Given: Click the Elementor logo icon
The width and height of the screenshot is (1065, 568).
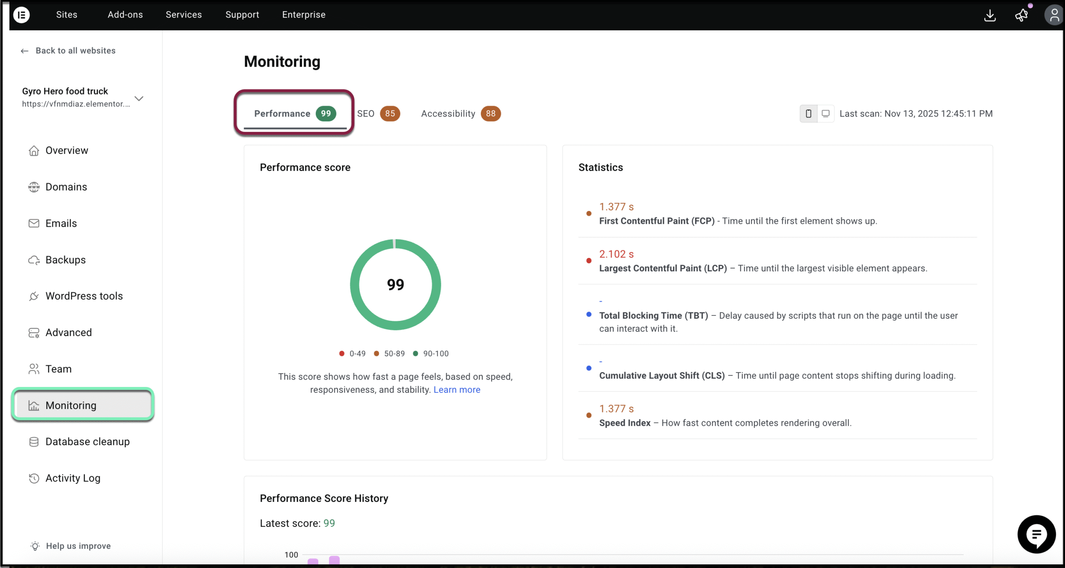Looking at the screenshot, I should (x=21, y=15).
